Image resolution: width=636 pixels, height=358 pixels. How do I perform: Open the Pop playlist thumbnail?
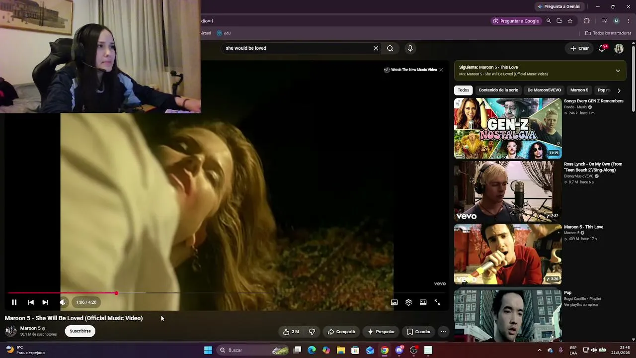tap(508, 315)
